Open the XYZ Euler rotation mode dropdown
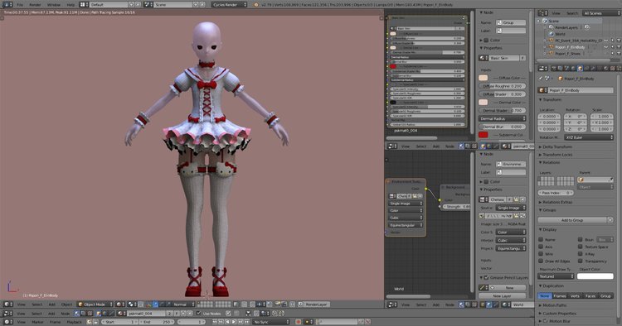The height and width of the screenshot is (326, 622). 588,137
